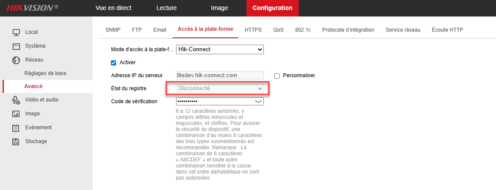Switch to the 802.1x sub-tab
The image size is (496, 190).
point(303,30)
